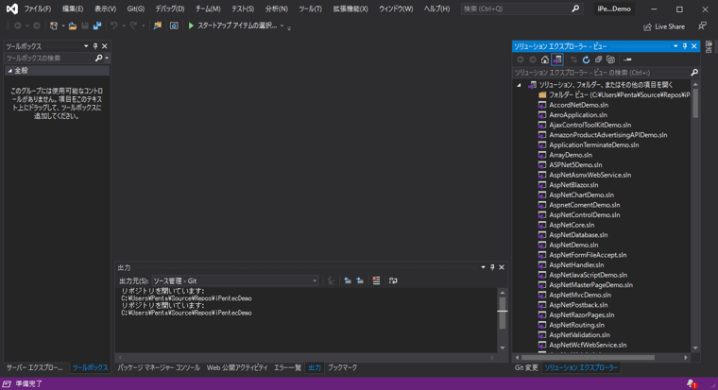Click Collapse All icon in Solution Explorer
Image resolution: width=718 pixels, height=390 pixels.
tap(598, 59)
